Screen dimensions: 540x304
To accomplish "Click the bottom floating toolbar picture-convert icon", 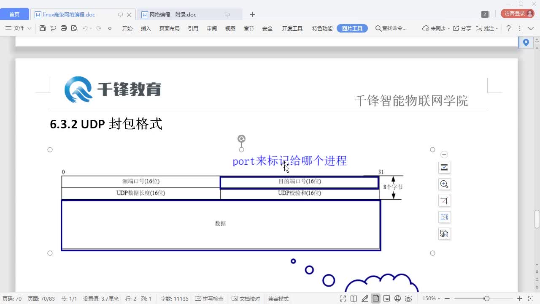I will pyautogui.click(x=444, y=233).
